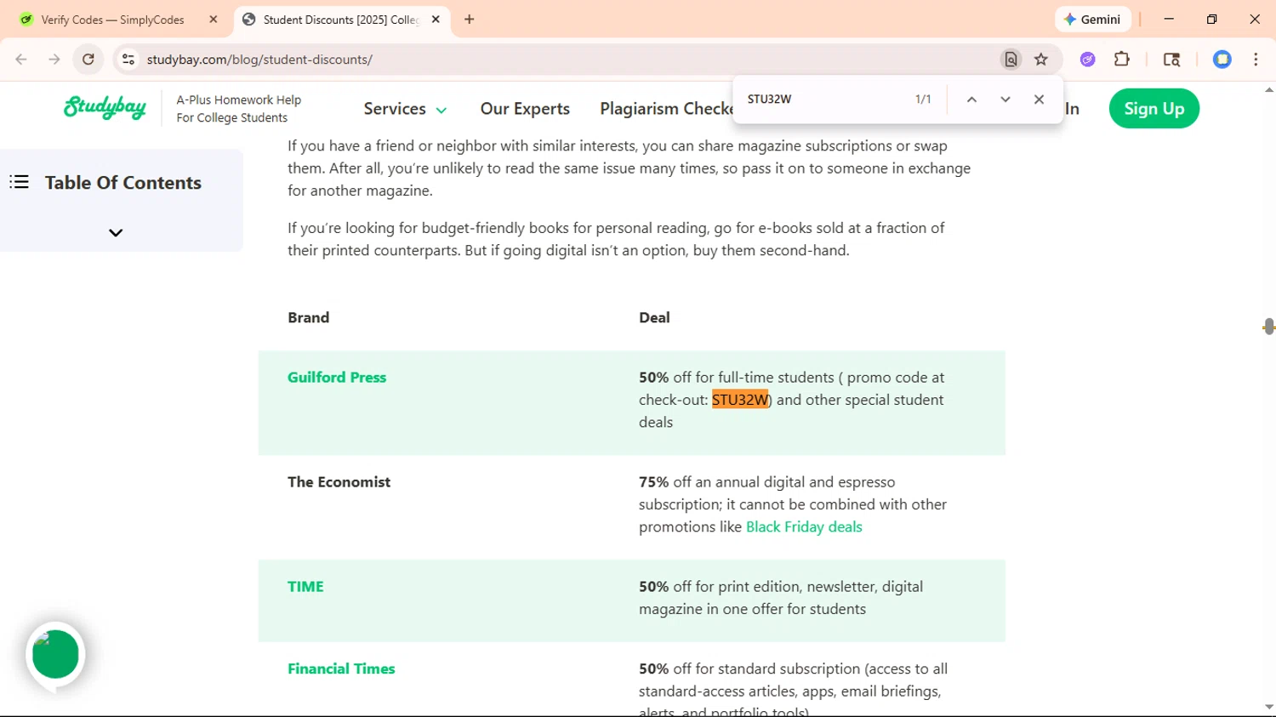Open the green chat widget bubble

(x=55, y=654)
